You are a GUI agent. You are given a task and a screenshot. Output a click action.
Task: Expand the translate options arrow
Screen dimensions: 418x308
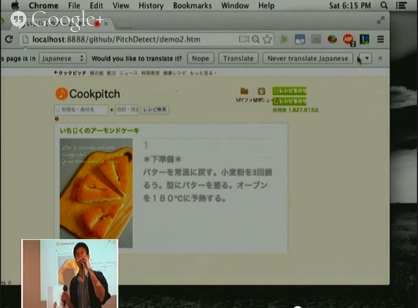[367, 58]
